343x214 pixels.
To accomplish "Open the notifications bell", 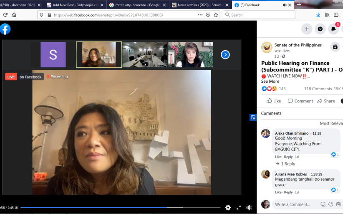I will (333, 29).
